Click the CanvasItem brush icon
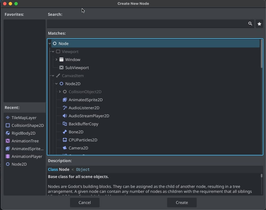 58,76
